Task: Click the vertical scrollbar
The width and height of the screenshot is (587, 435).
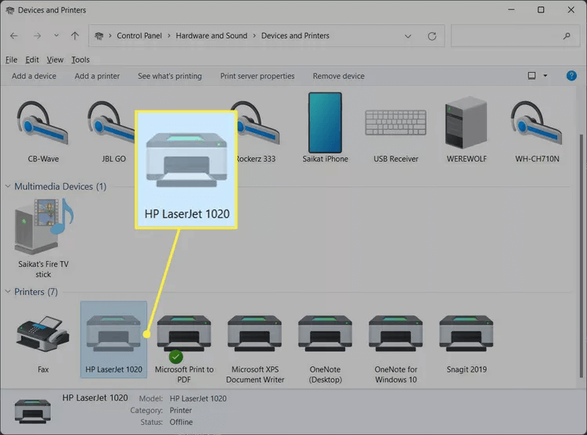Action: (581, 256)
